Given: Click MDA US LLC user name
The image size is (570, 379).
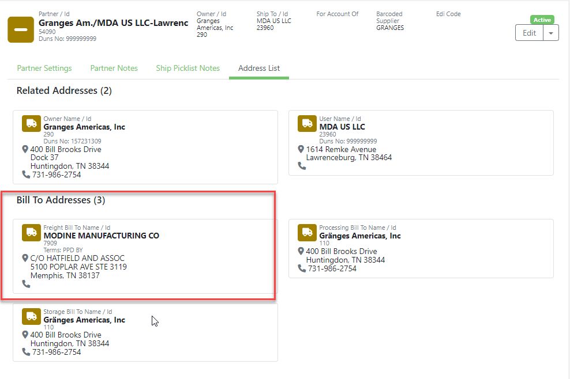Looking at the screenshot, I should pos(342,127).
